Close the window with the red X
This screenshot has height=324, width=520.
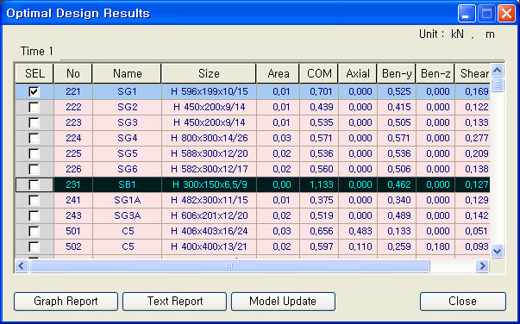click(x=507, y=14)
